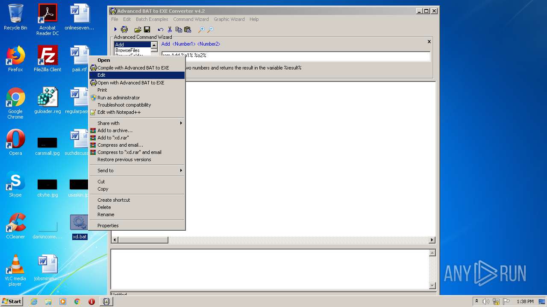
Task: Select Compress and email... option
Action: click(x=137, y=145)
